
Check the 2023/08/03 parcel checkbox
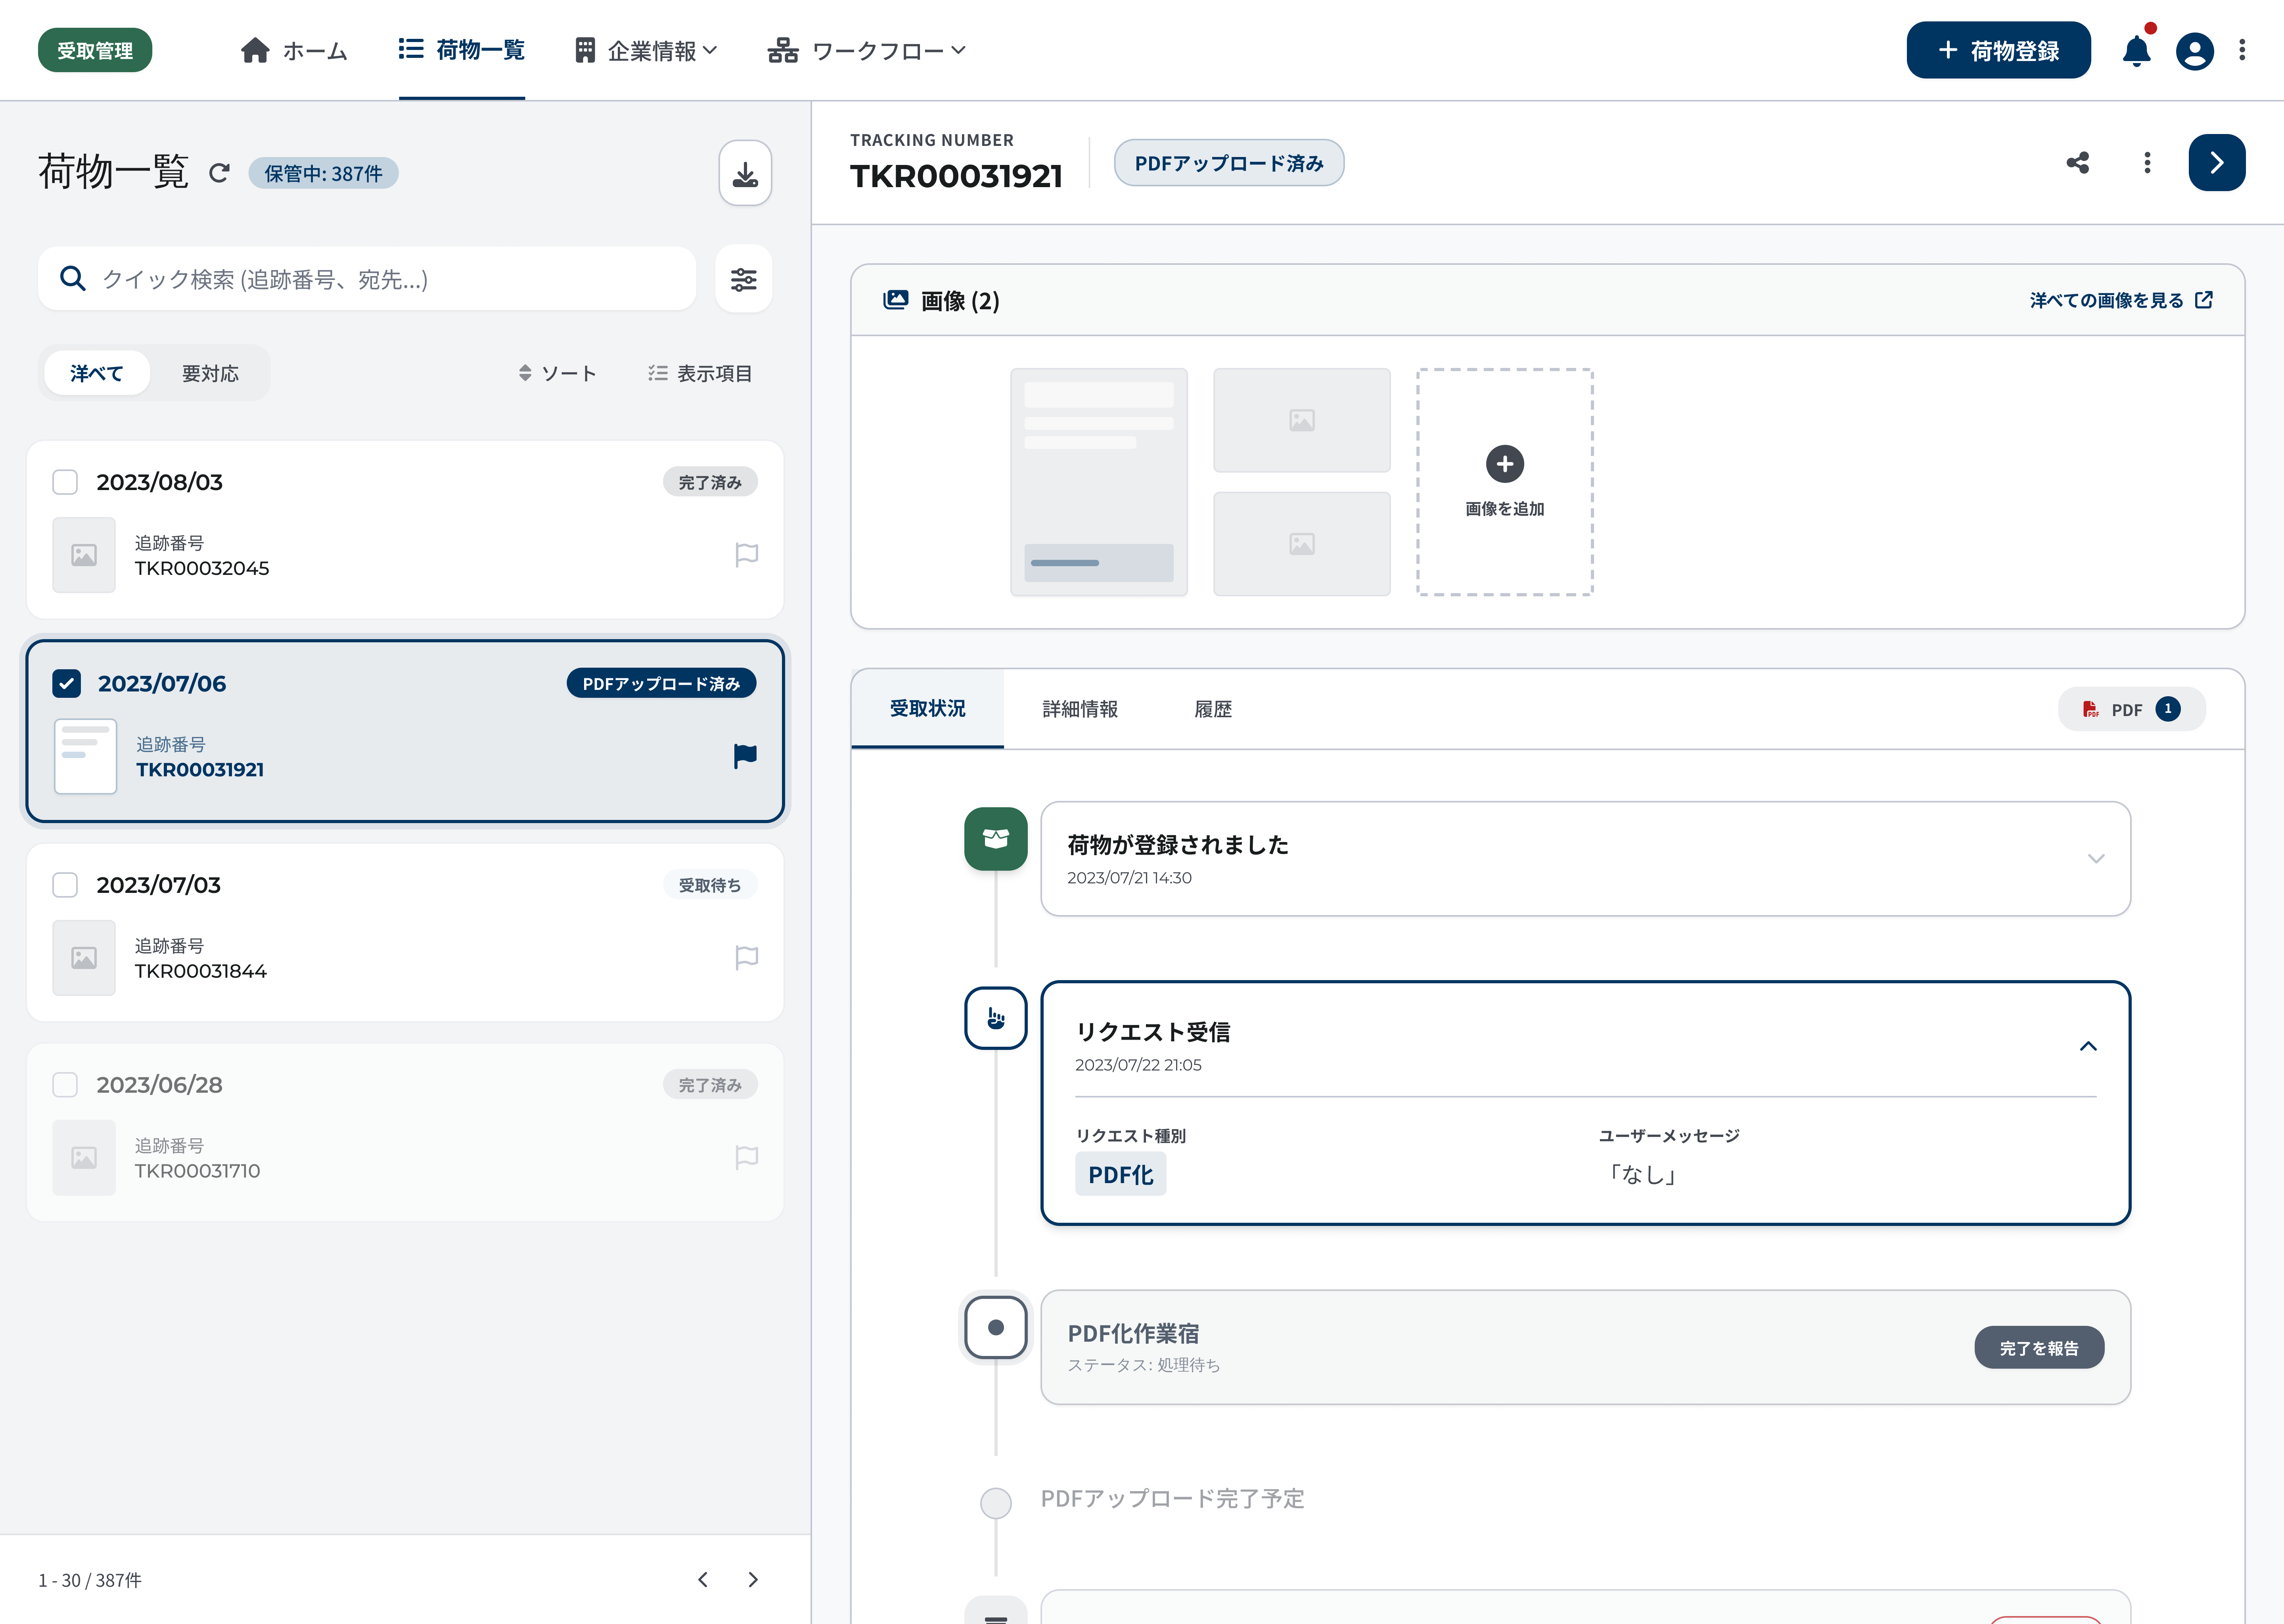pyautogui.click(x=65, y=482)
